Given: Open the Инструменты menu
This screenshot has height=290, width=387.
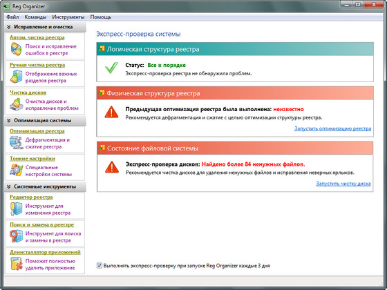Looking at the screenshot, I should [68, 17].
